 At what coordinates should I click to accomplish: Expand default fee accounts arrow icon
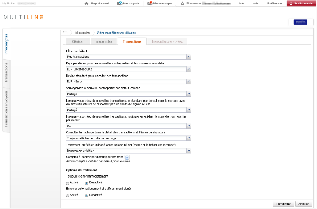coord(127,157)
